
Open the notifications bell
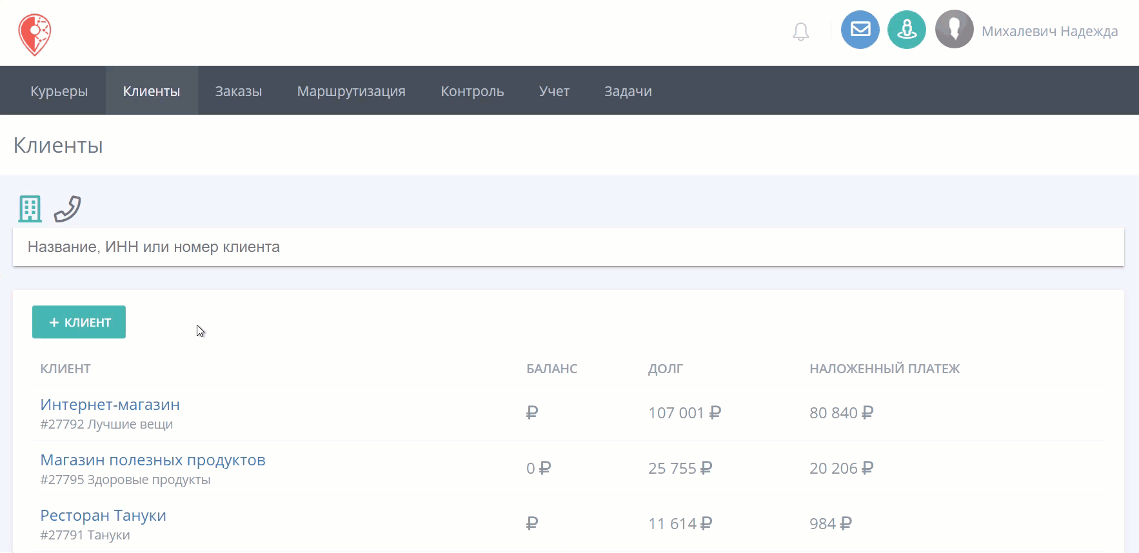click(800, 32)
